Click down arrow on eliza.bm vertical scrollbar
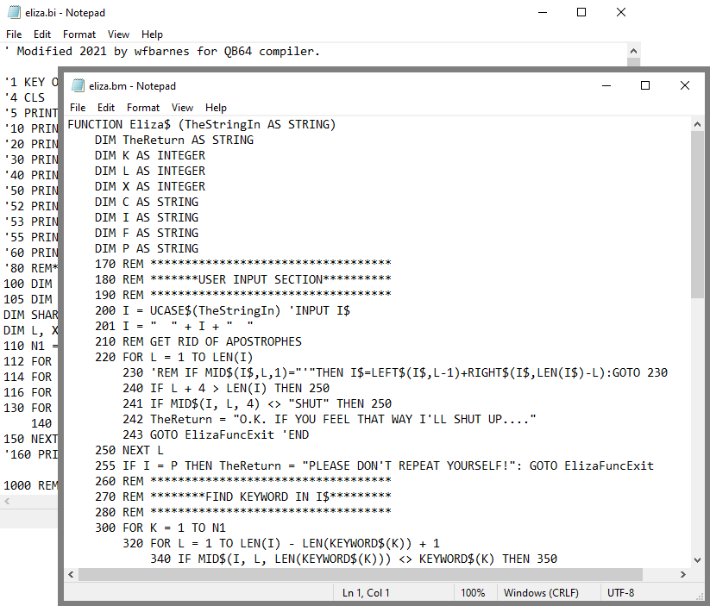Viewport: 710px width, 606px height. tap(697, 558)
